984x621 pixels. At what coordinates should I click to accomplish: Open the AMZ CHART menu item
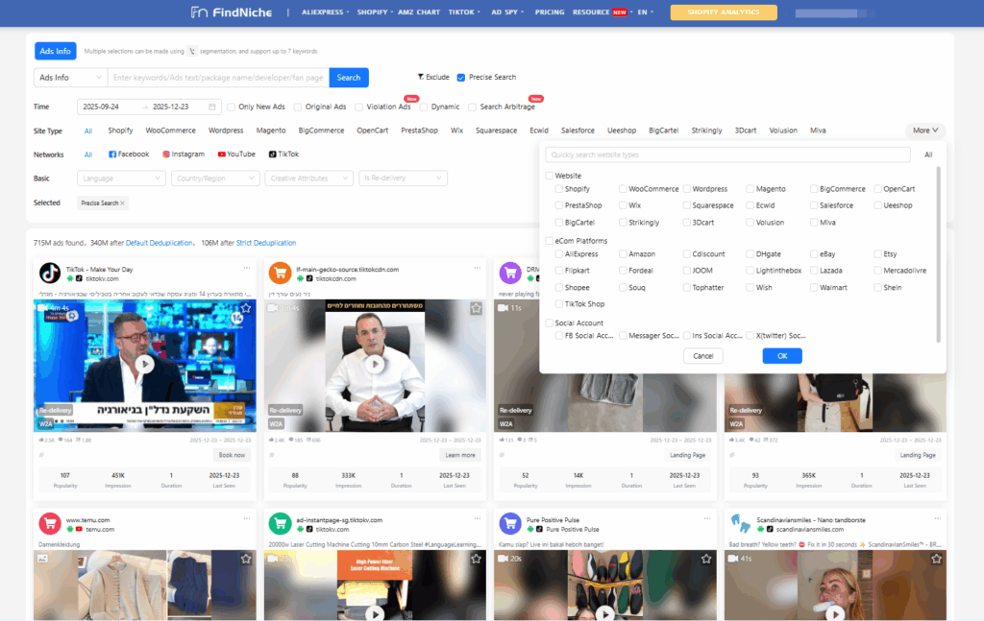pyautogui.click(x=419, y=12)
